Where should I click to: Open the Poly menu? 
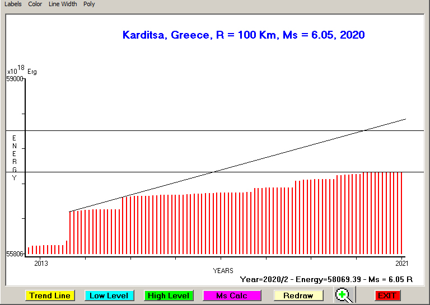(x=89, y=4)
